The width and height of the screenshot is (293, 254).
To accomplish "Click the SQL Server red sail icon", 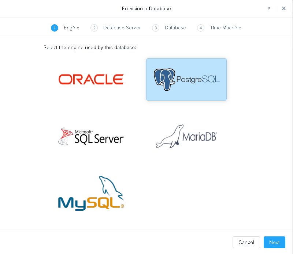I will point(66,137).
